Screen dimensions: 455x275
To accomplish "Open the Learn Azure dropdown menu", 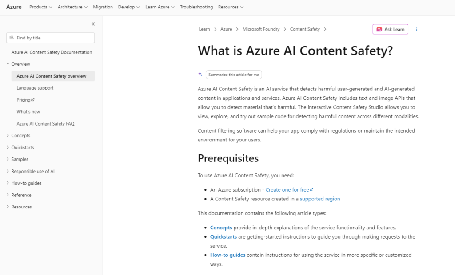I will 160,7.
